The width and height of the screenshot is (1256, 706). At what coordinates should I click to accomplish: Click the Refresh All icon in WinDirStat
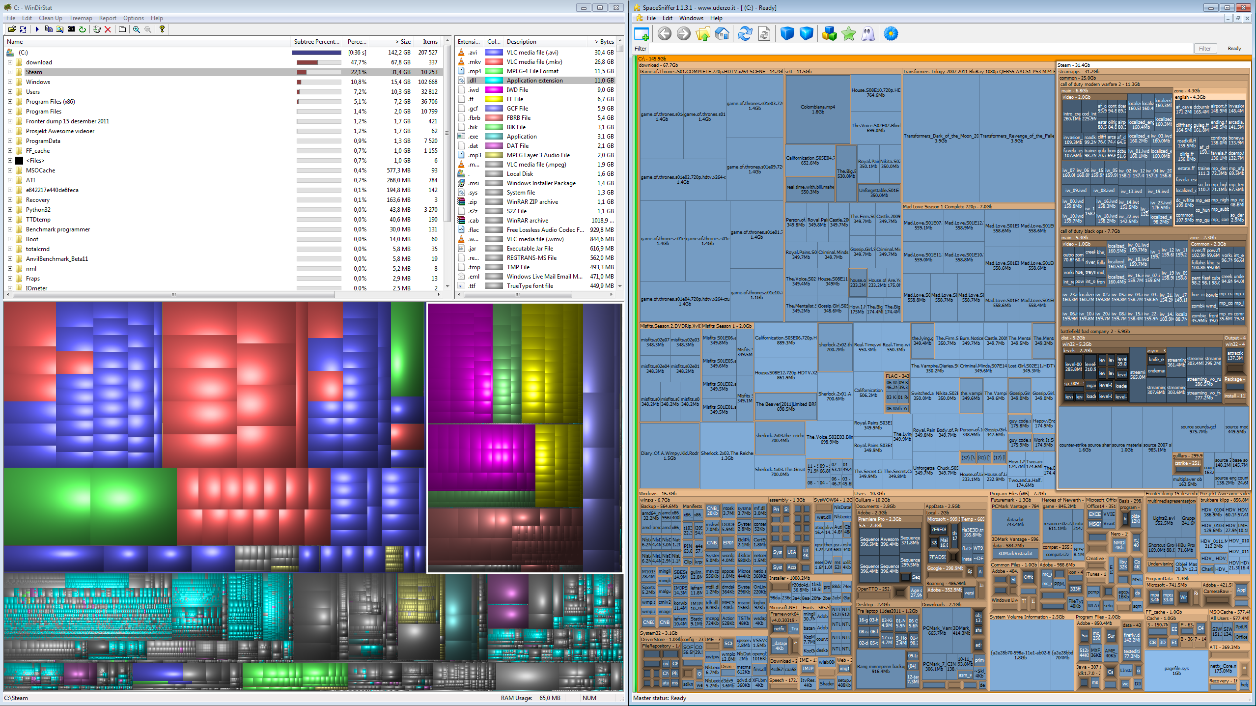[23, 29]
